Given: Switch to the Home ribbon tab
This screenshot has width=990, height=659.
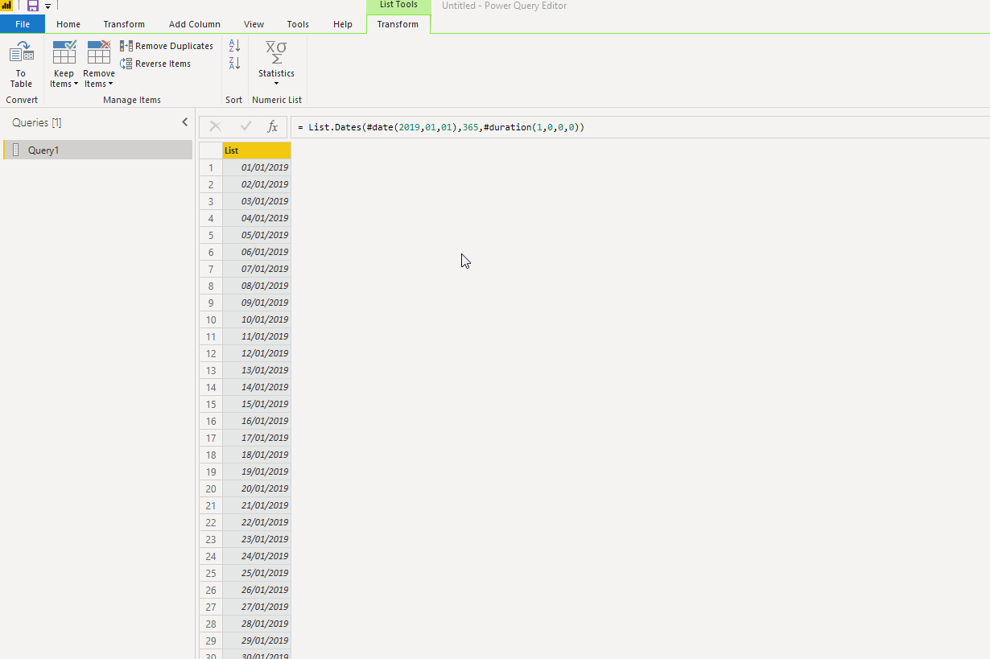Looking at the screenshot, I should (x=68, y=24).
